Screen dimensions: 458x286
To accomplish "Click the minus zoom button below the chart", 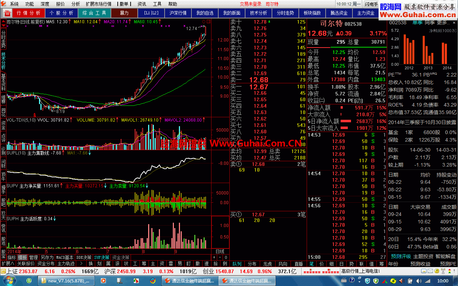I will 220,257.
